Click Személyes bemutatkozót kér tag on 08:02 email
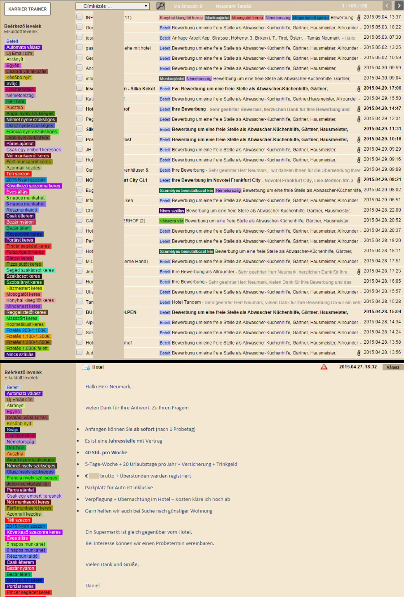 tap(186, 191)
